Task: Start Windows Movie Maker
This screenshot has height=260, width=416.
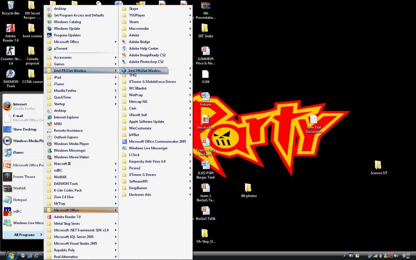Action: 81,157
